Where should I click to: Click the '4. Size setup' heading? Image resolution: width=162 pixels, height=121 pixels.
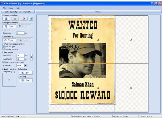(x=7, y=52)
